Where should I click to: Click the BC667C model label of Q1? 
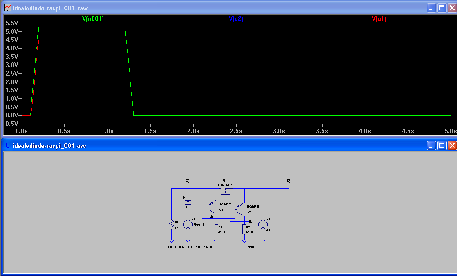point(225,205)
